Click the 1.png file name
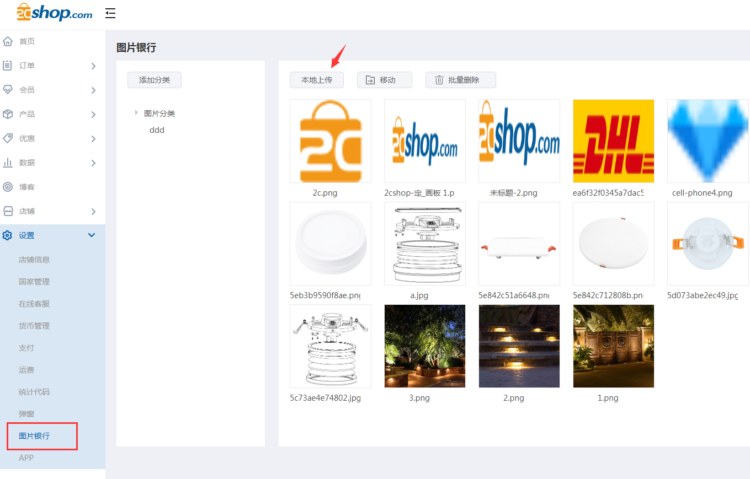Screen dimensions: 750x479 point(608,398)
